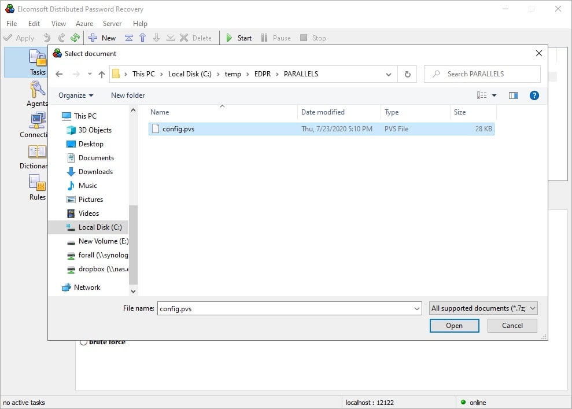This screenshot has width=572, height=409.
Task: Click the Pause toolbar icon
Action: [264, 38]
